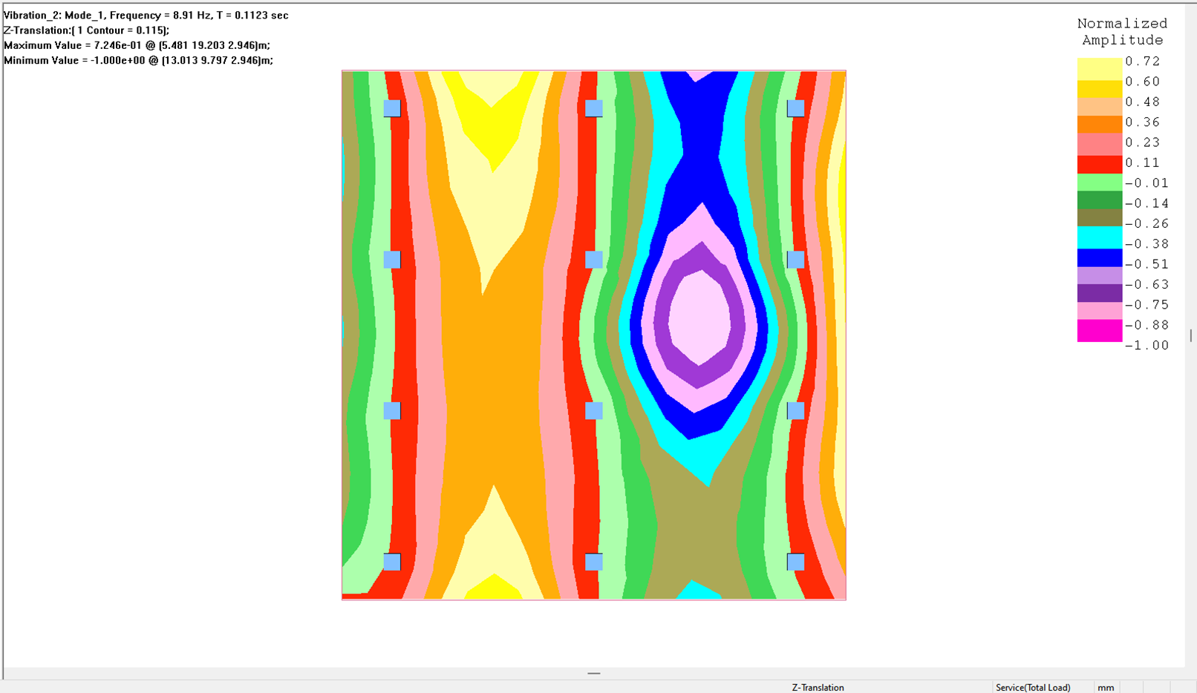
Task: Click the bottom-center column marker
Action: click(593, 562)
